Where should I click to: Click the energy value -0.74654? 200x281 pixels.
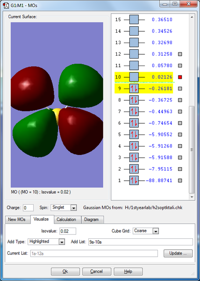coord(160,123)
